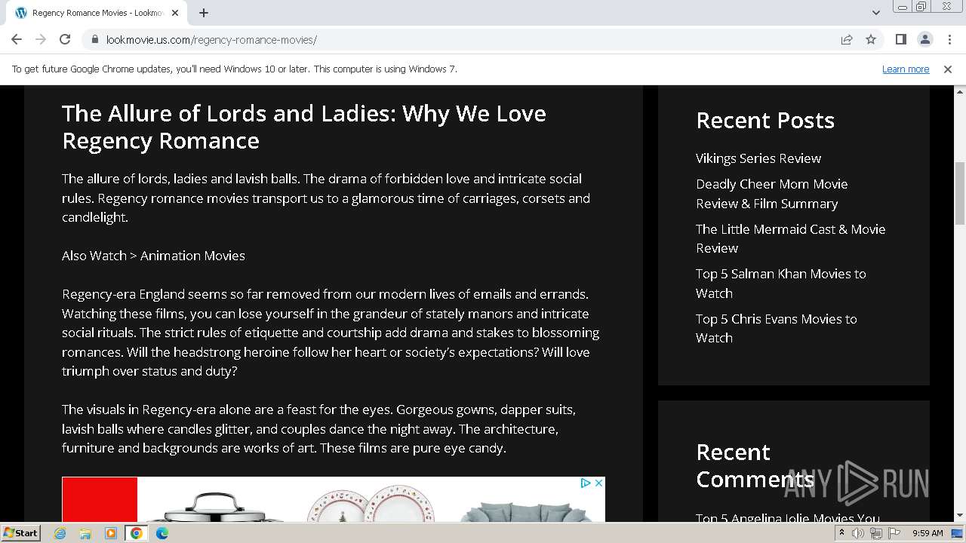966x543 pixels.
Task: Open the Action Center flag icon
Action: [894, 533]
